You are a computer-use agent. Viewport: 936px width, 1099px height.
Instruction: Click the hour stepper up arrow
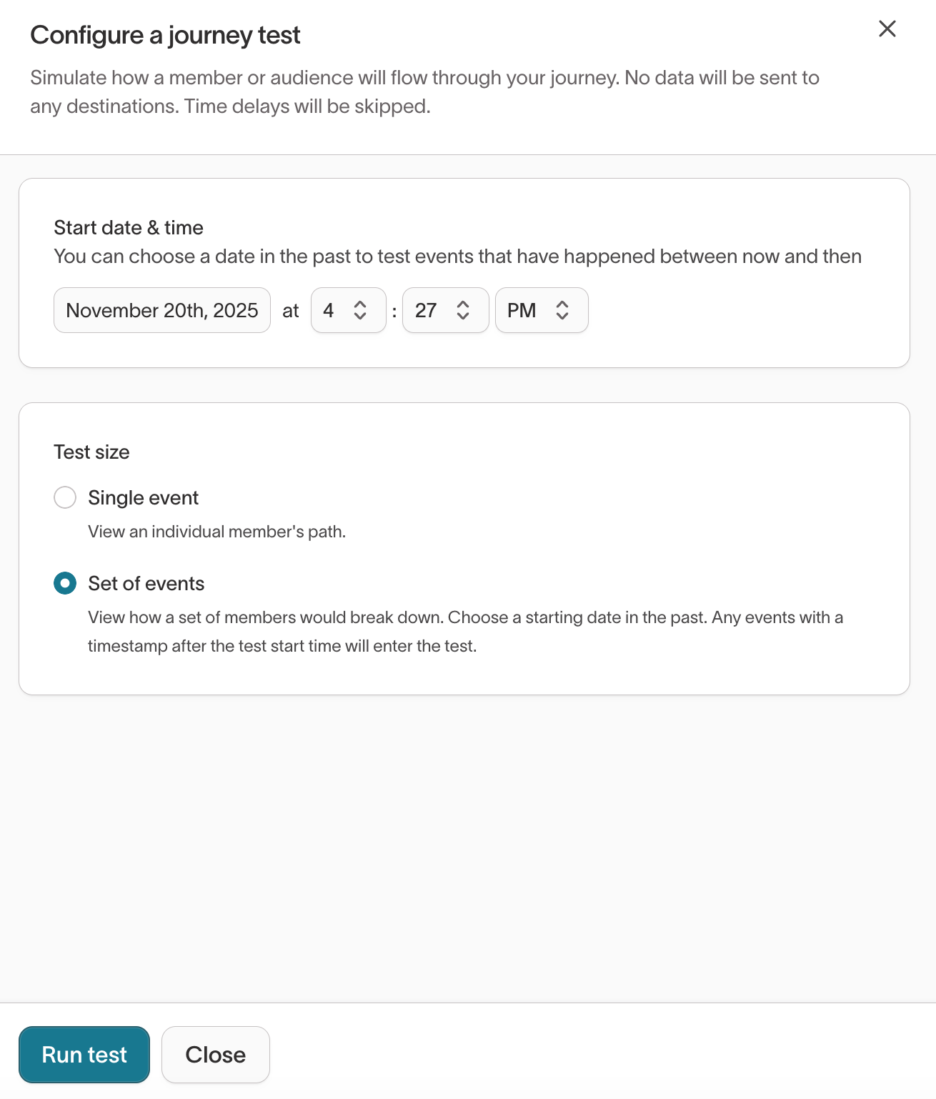tap(360, 303)
